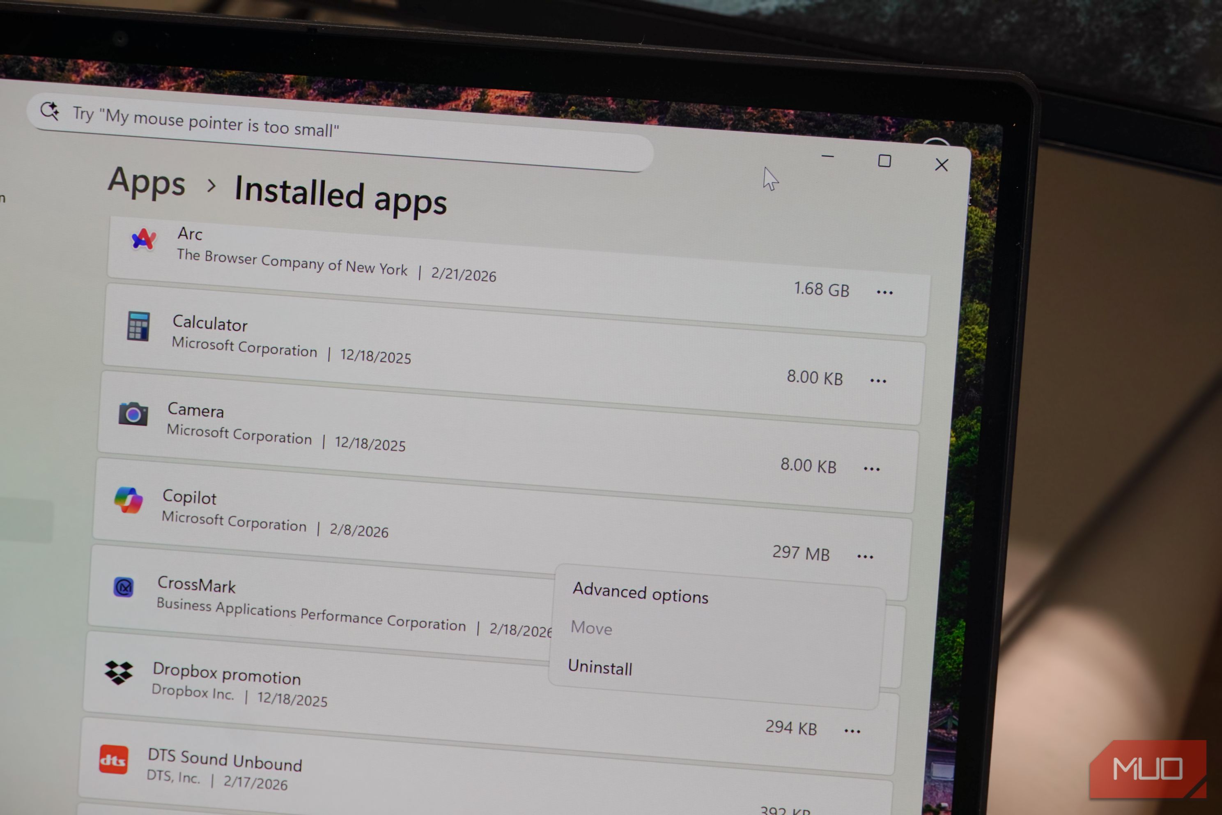Open the three-dot menu for Calculator
The width and height of the screenshot is (1222, 815).
pos(878,381)
